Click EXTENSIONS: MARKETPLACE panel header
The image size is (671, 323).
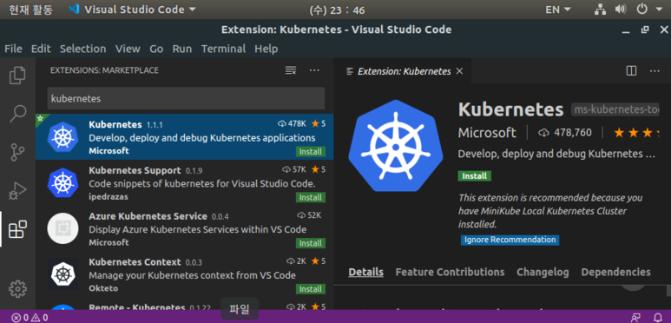point(104,70)
